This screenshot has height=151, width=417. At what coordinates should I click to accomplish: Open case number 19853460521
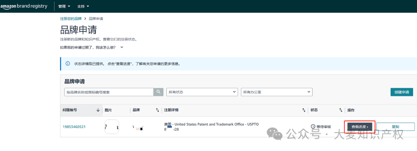click(74, 127)
